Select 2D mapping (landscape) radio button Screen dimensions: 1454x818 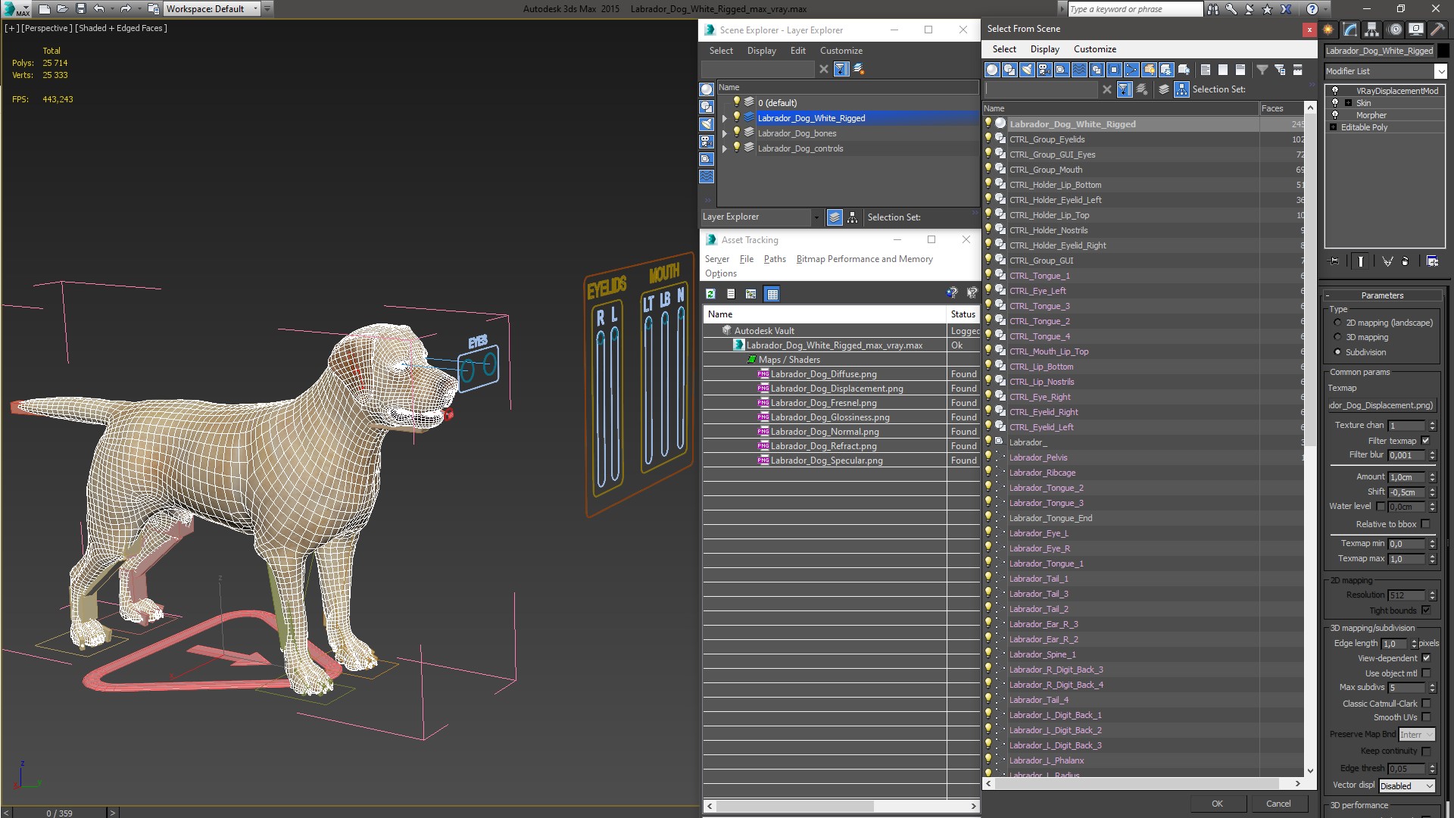click(1337, 323)
